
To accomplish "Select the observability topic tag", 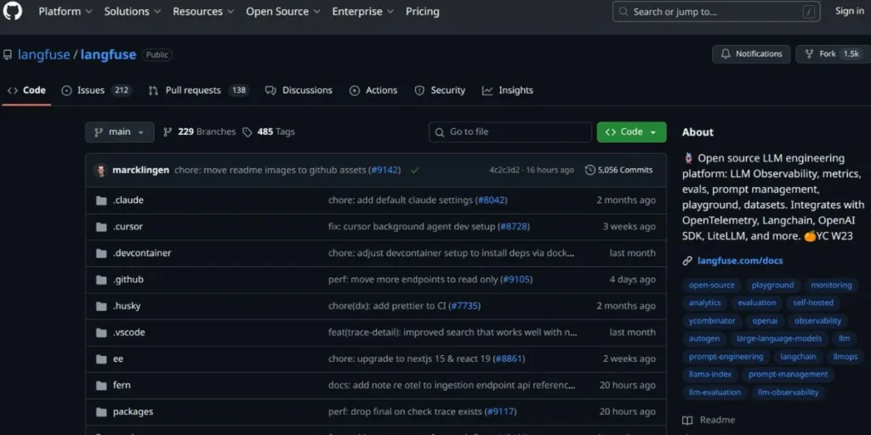I will (817, 321).
